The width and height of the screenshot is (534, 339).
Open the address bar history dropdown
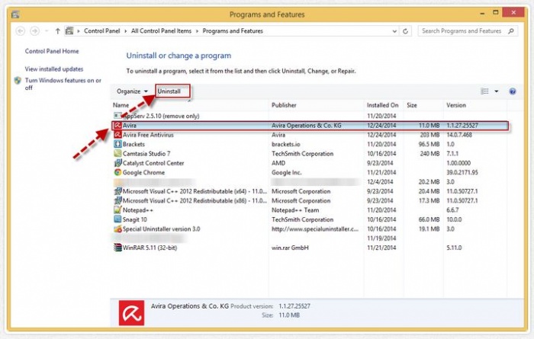pyautogui.click(x=394, y=31)
